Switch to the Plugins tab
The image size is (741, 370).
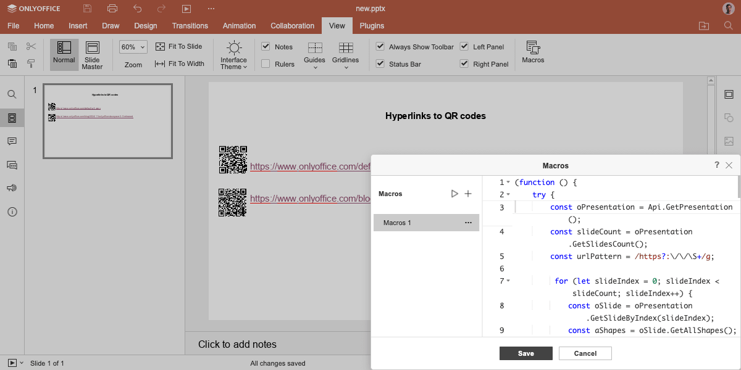372,26
